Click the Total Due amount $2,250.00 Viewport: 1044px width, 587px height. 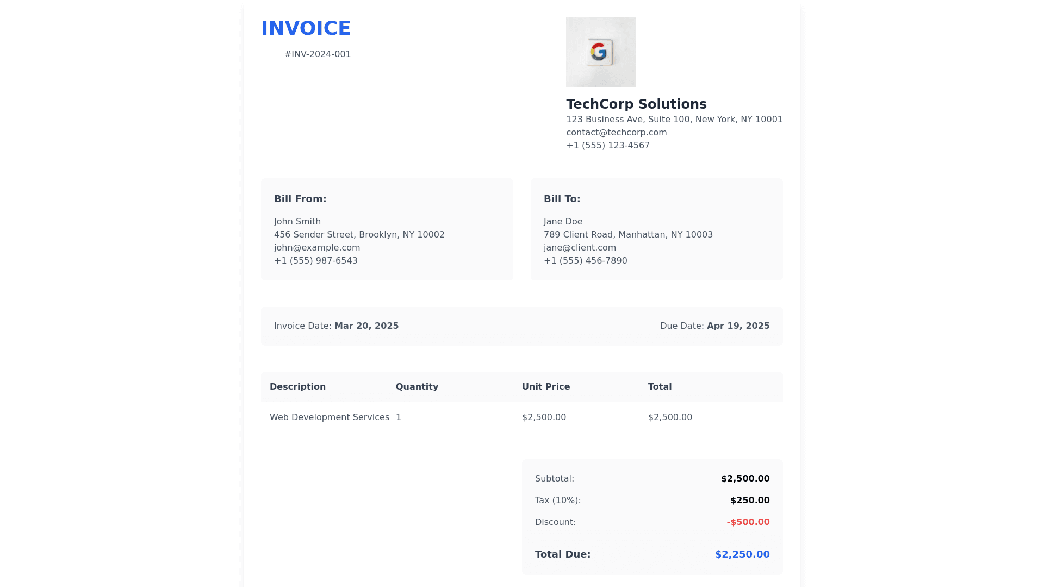[742, 554]
